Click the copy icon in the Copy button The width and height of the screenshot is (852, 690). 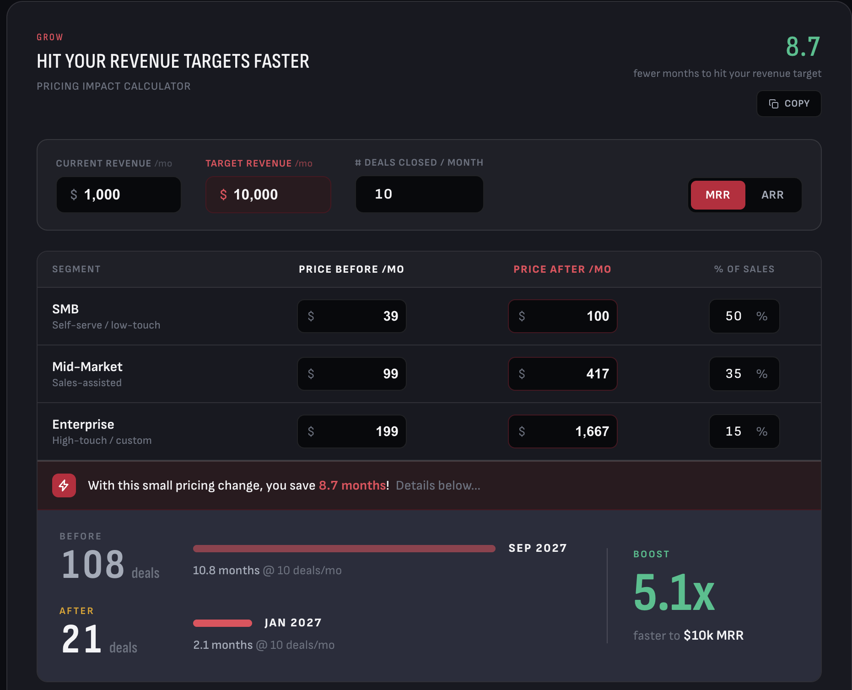pyautogui.click(x=773, y=104)
